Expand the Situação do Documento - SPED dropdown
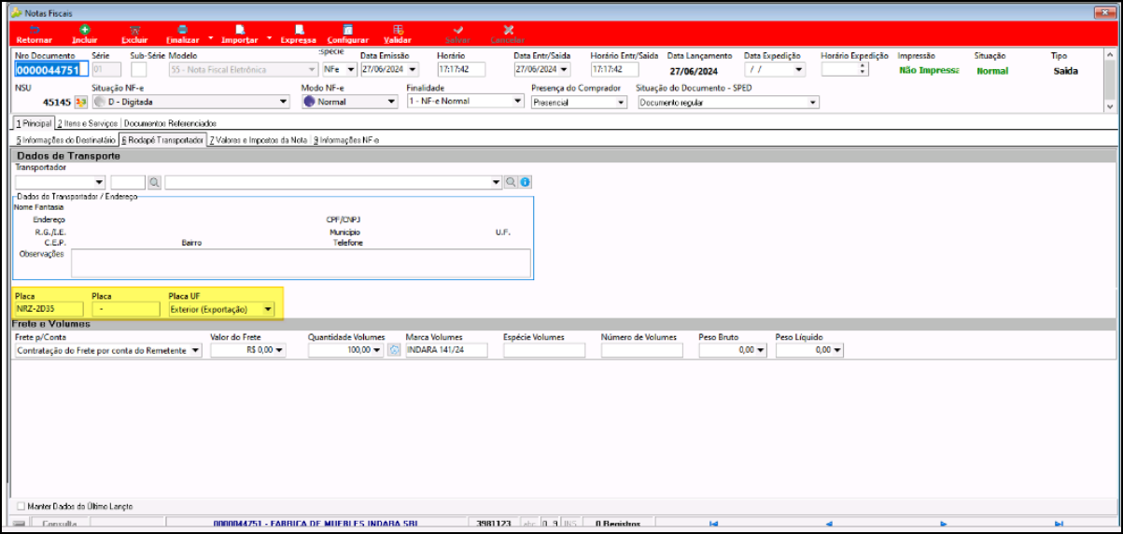This screenshot has width=1123, height=534. 812,103
